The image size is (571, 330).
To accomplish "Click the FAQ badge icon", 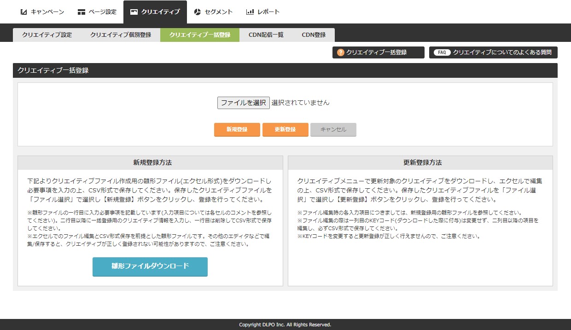I will click(442, 52).
